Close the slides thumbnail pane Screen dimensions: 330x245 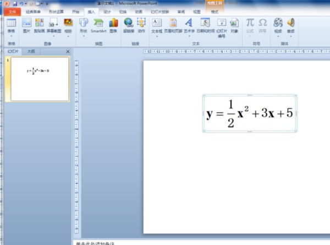68,51
